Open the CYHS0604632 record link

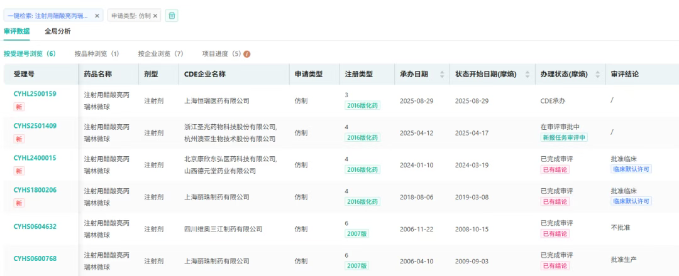coord(35,227)
